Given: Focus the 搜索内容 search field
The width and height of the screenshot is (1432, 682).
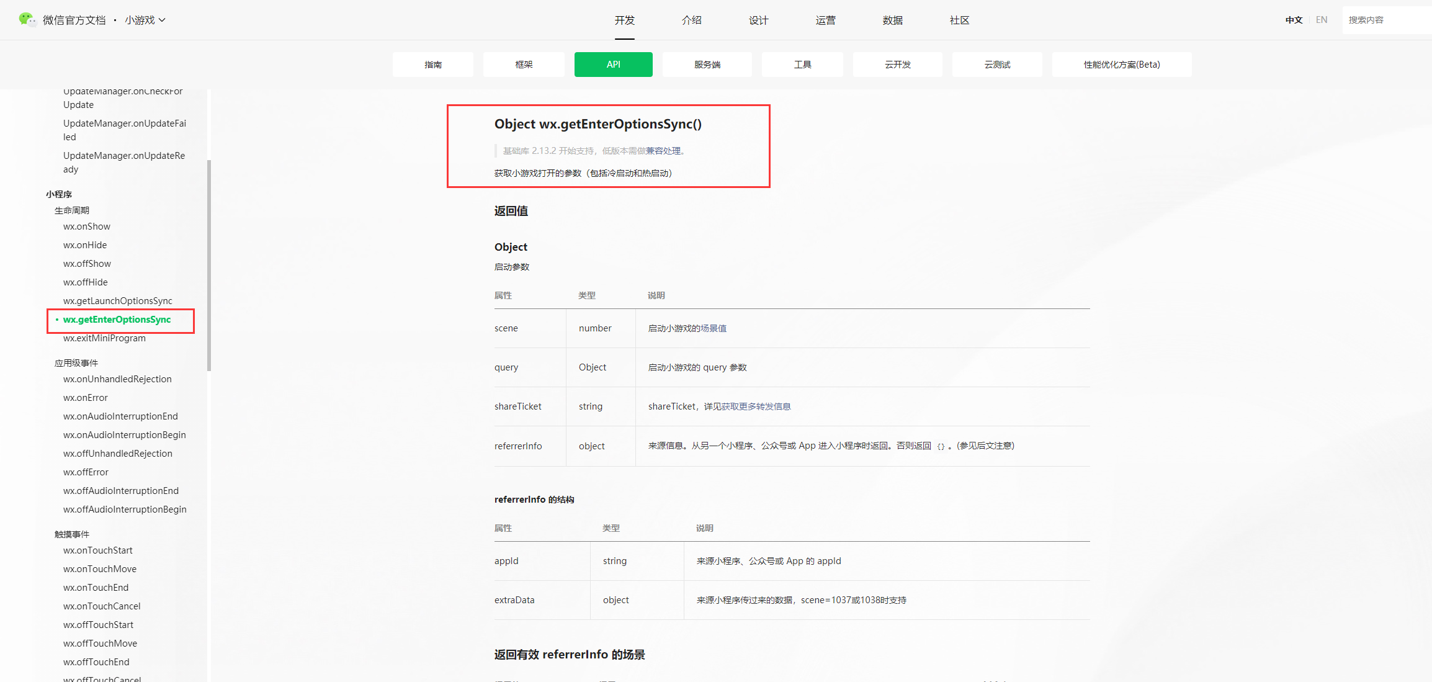Looking at the screenshot, I should click(x=1387, y=20).
